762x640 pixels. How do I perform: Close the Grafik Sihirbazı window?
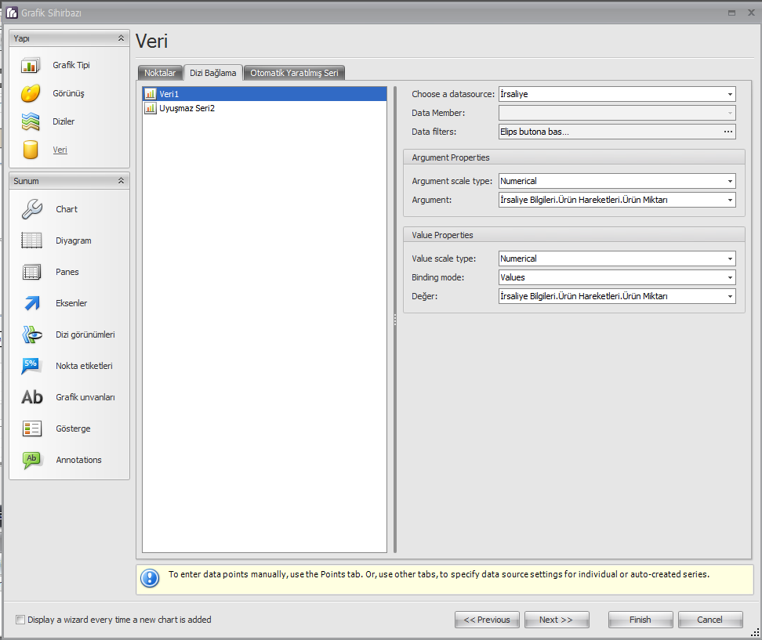[751, 13]
